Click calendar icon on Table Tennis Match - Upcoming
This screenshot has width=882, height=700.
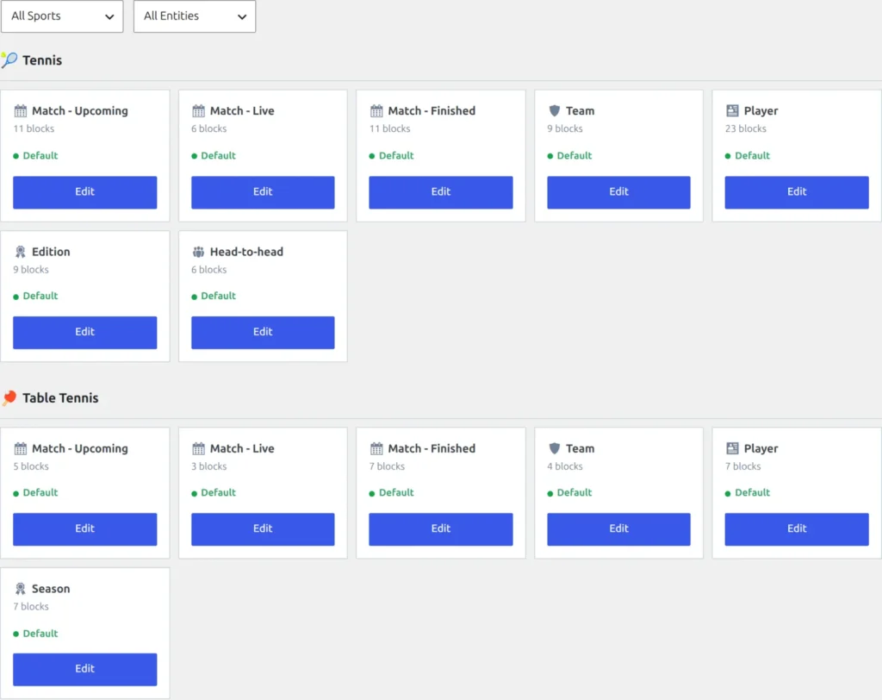pos(21,448)
